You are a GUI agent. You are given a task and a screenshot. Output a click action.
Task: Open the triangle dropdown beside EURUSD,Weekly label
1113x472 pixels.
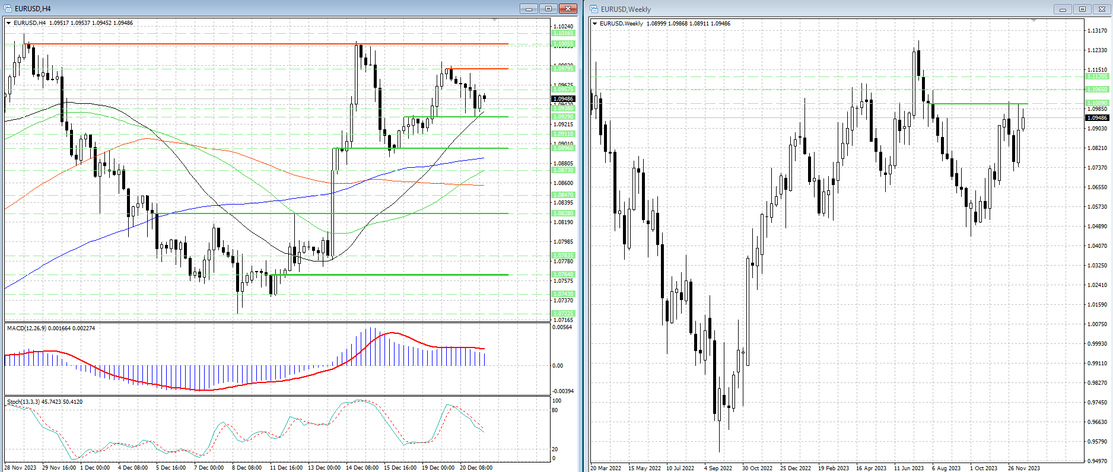click(x=595, y=24)
